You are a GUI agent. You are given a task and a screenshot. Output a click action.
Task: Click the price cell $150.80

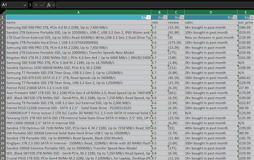click(245, 42)
